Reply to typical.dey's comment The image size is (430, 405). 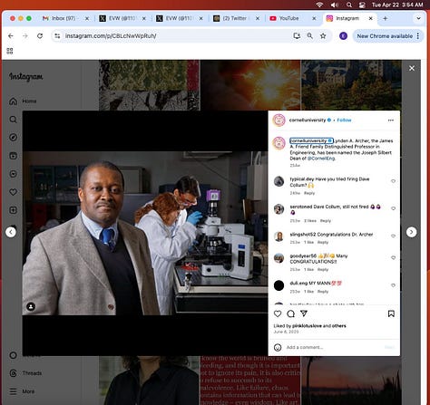tap(309, 193)
